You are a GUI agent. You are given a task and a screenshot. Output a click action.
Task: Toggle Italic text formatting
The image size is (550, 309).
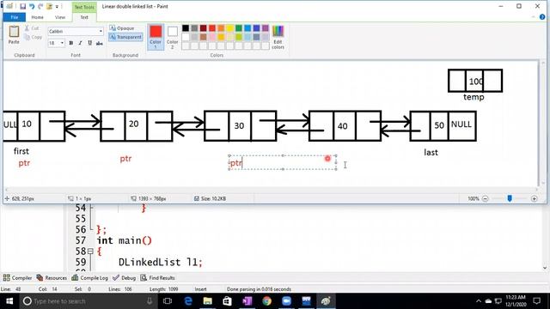pyautogui.click(x=80, y=43)
